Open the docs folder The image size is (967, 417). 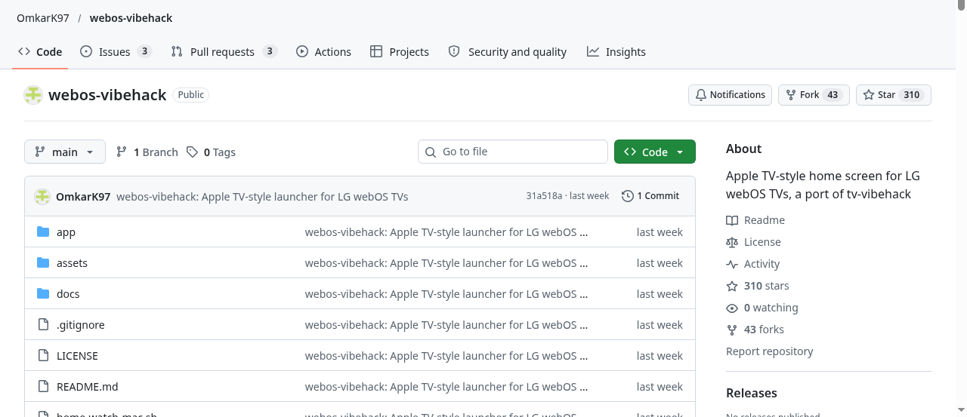click(x=68, y=294)
